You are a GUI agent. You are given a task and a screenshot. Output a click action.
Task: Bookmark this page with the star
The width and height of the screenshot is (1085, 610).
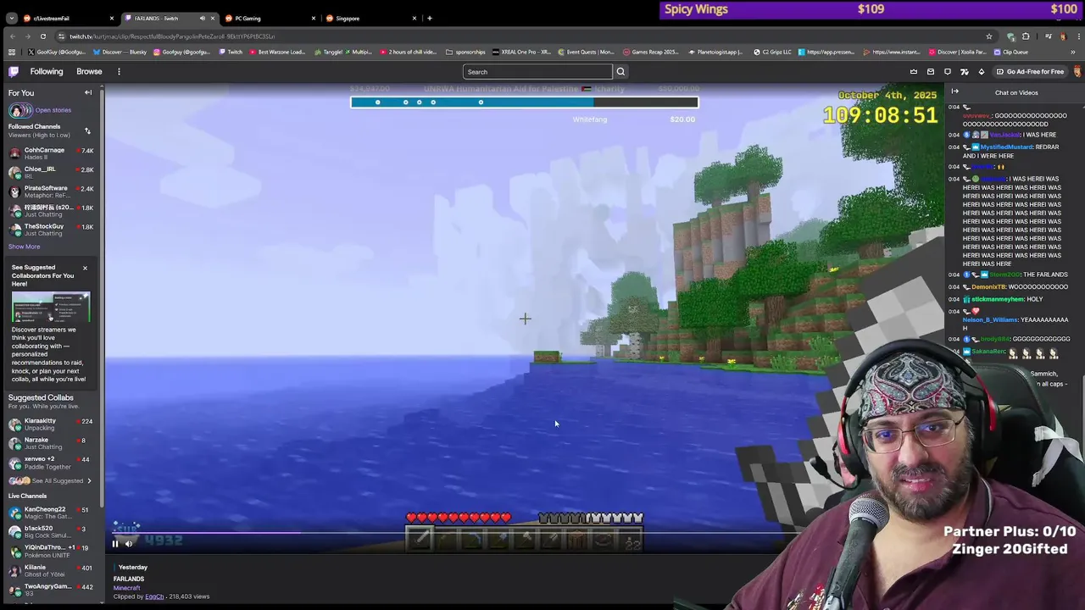988,36
